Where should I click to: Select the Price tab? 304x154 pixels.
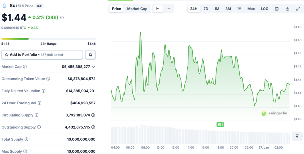click(116, 9)
